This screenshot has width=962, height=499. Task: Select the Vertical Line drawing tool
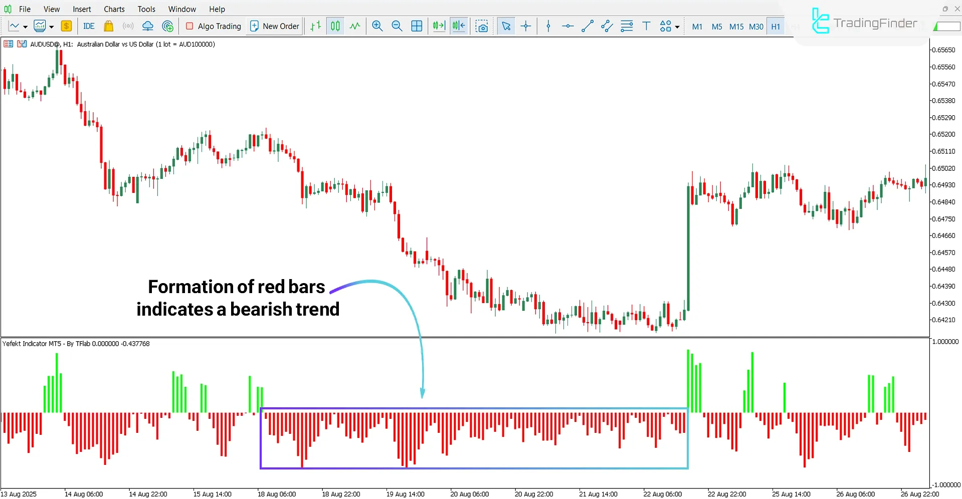548,26
